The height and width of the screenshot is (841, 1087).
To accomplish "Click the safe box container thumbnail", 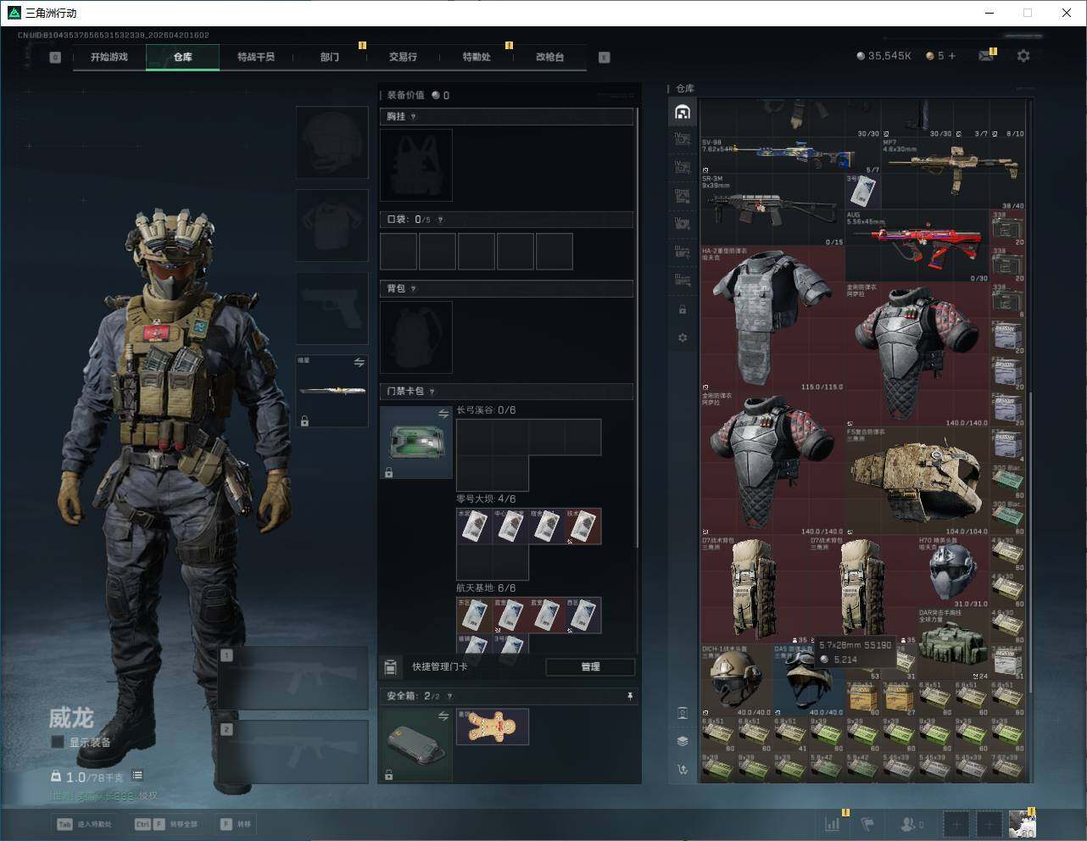I will (416, 744).
